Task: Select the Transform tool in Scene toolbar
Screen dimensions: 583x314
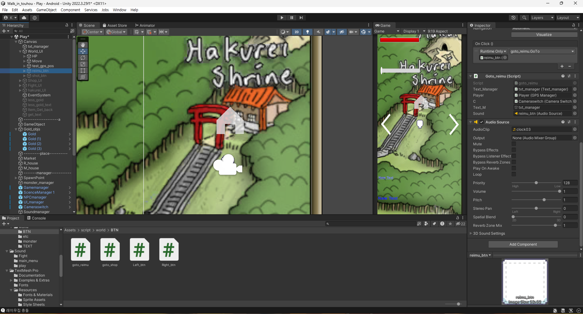Action: 83,77
